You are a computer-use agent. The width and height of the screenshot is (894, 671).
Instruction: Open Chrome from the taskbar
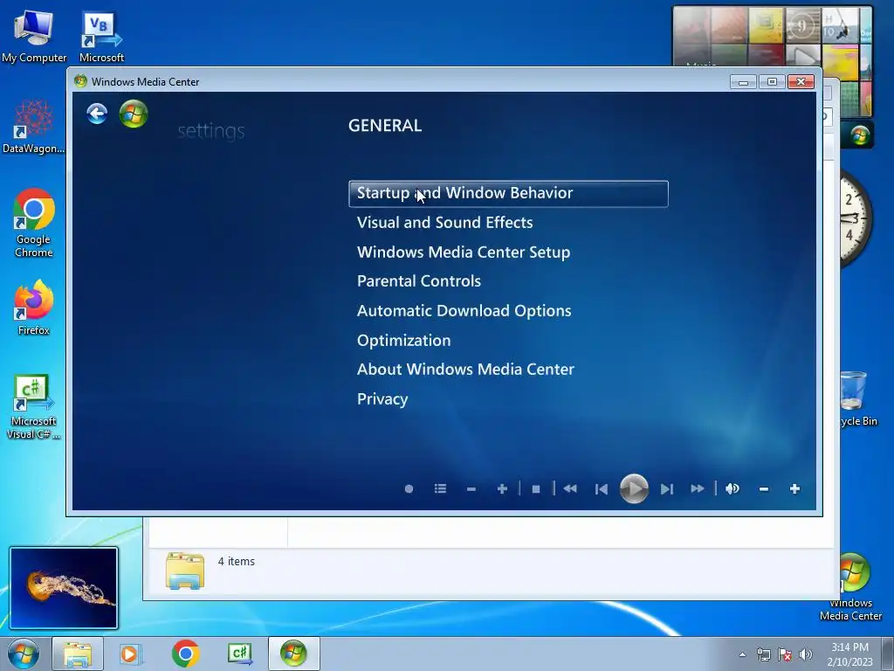185,654
